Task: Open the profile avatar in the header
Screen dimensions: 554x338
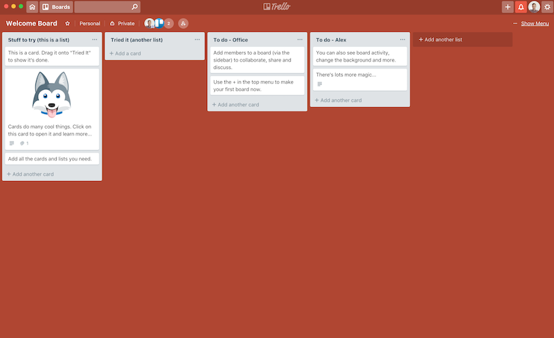Action: (x=534, y=7)
